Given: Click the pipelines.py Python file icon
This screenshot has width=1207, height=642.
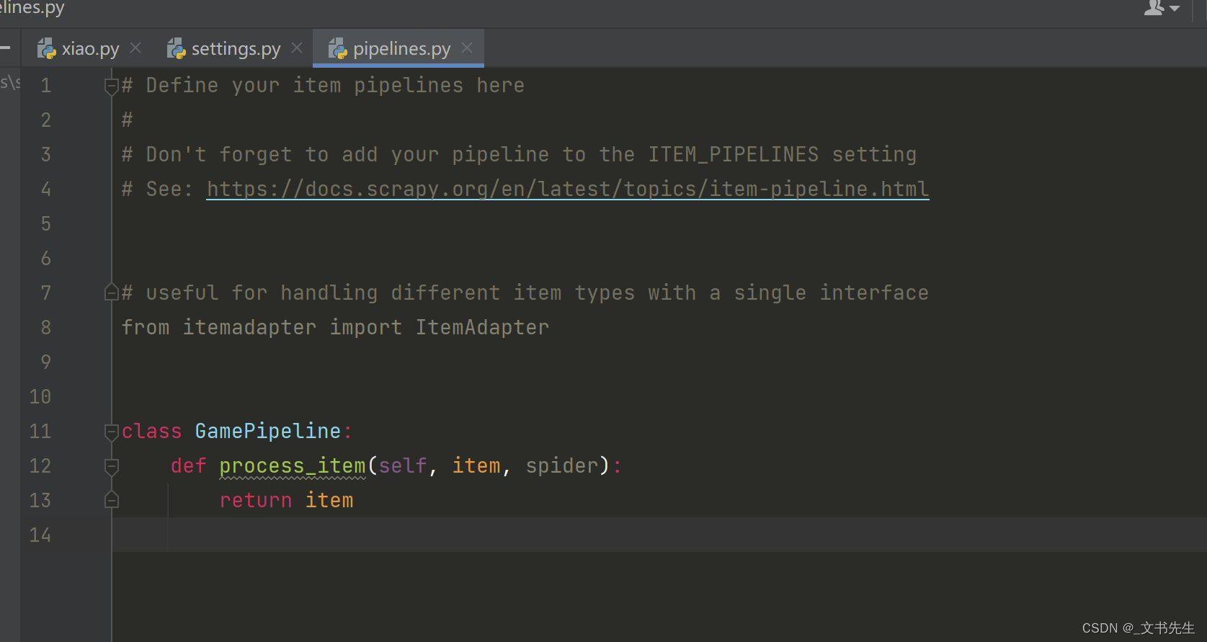Looking at the screenshot, I should (338, 49).
